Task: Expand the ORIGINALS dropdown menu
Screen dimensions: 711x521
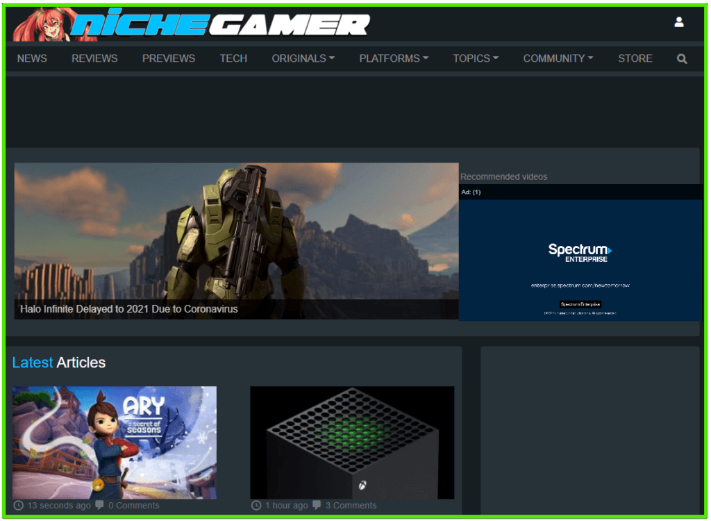Action: pyautogui.click(x=303, y=58)
